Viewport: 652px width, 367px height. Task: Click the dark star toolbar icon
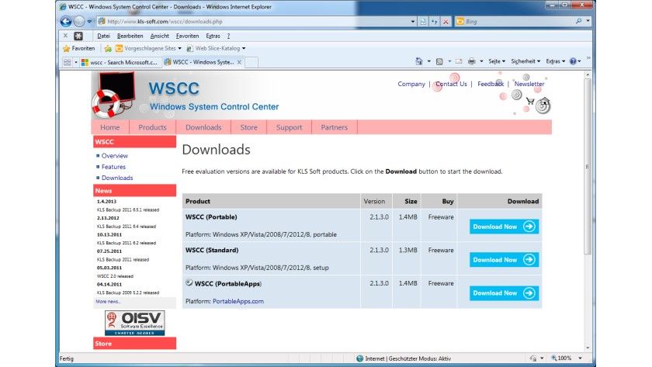(x=78, y=36)
